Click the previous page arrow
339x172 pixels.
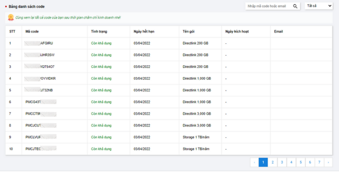pos(254,162)
